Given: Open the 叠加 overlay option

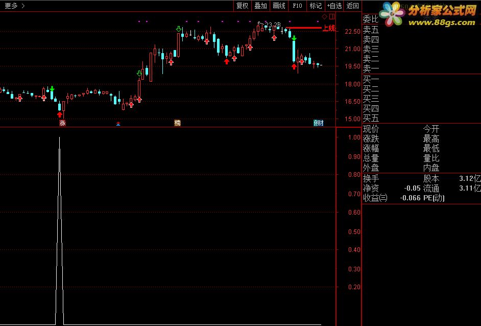Looking at the screenshot, I should coord(261,6).
